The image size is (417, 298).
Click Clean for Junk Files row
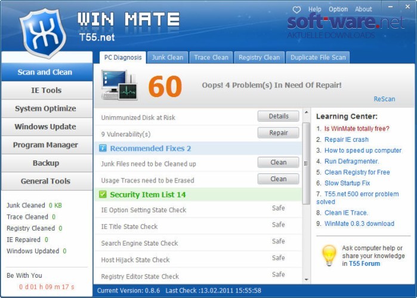(278, 162)
